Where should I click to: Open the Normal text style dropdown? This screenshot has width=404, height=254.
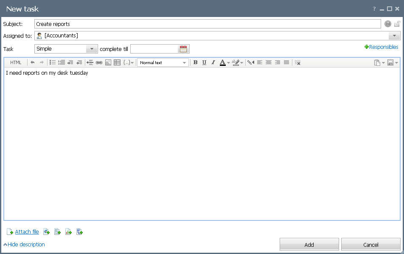click(x=163, y=62)
